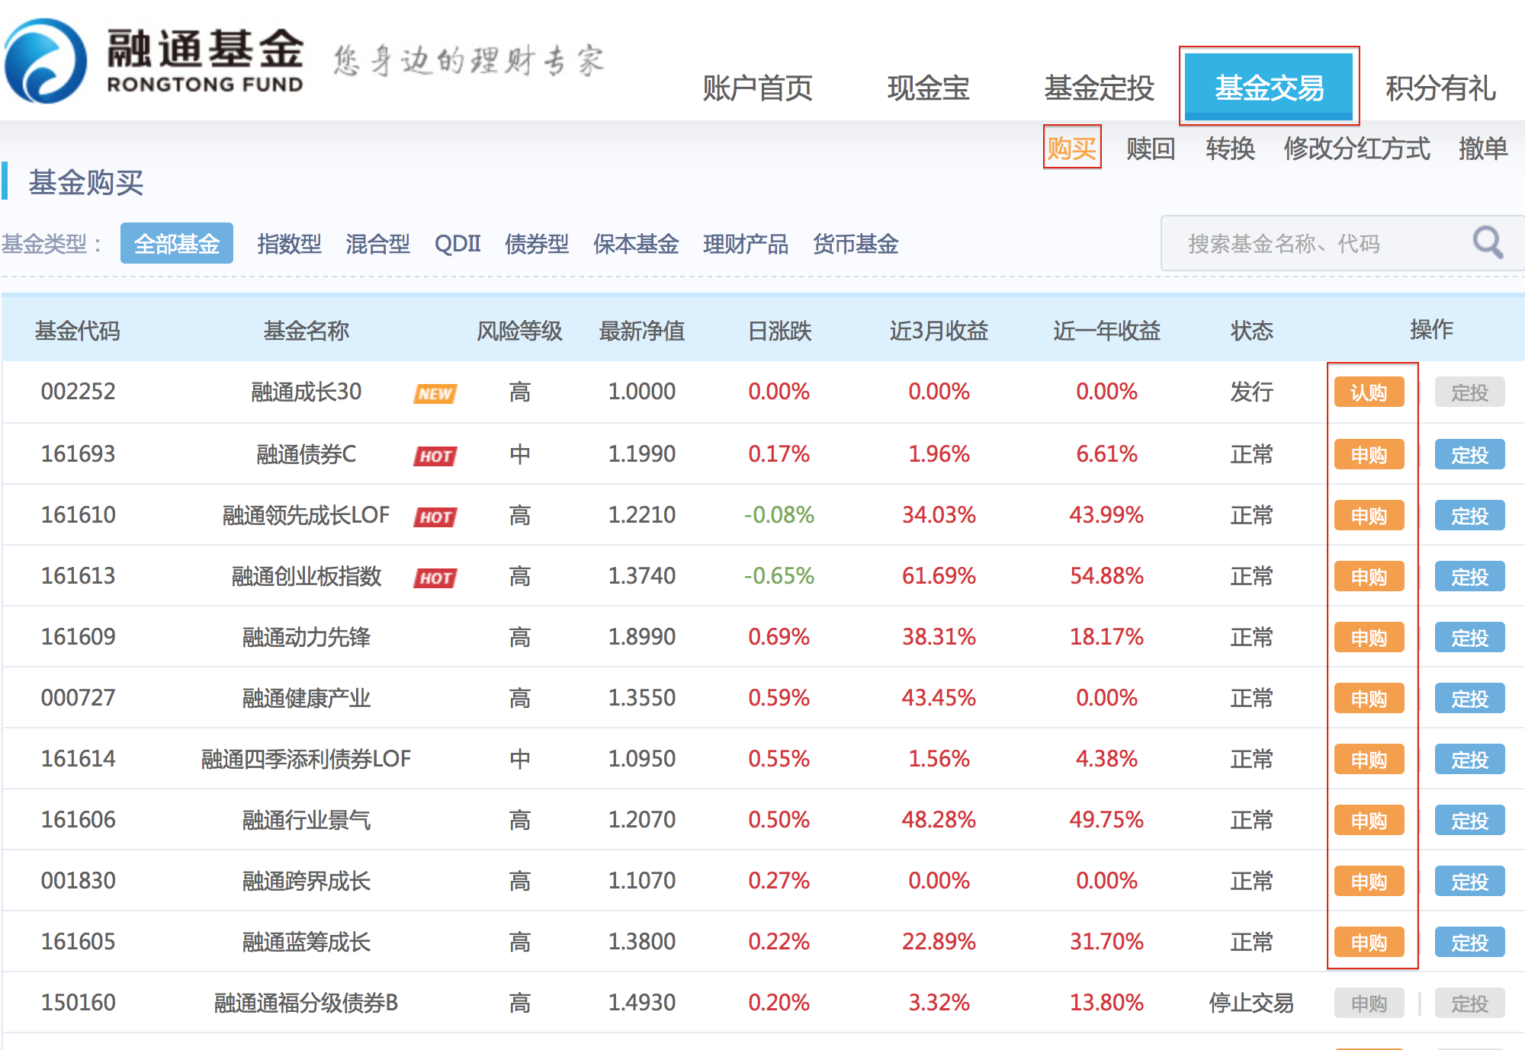This screenshot has width=1525, height=1050.
Task: Click 申购 for 融通蓝筹成长
Action: (1369, 943)
